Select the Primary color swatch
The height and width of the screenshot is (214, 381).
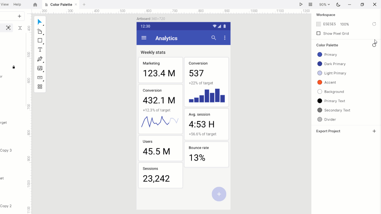pos(320,54)
